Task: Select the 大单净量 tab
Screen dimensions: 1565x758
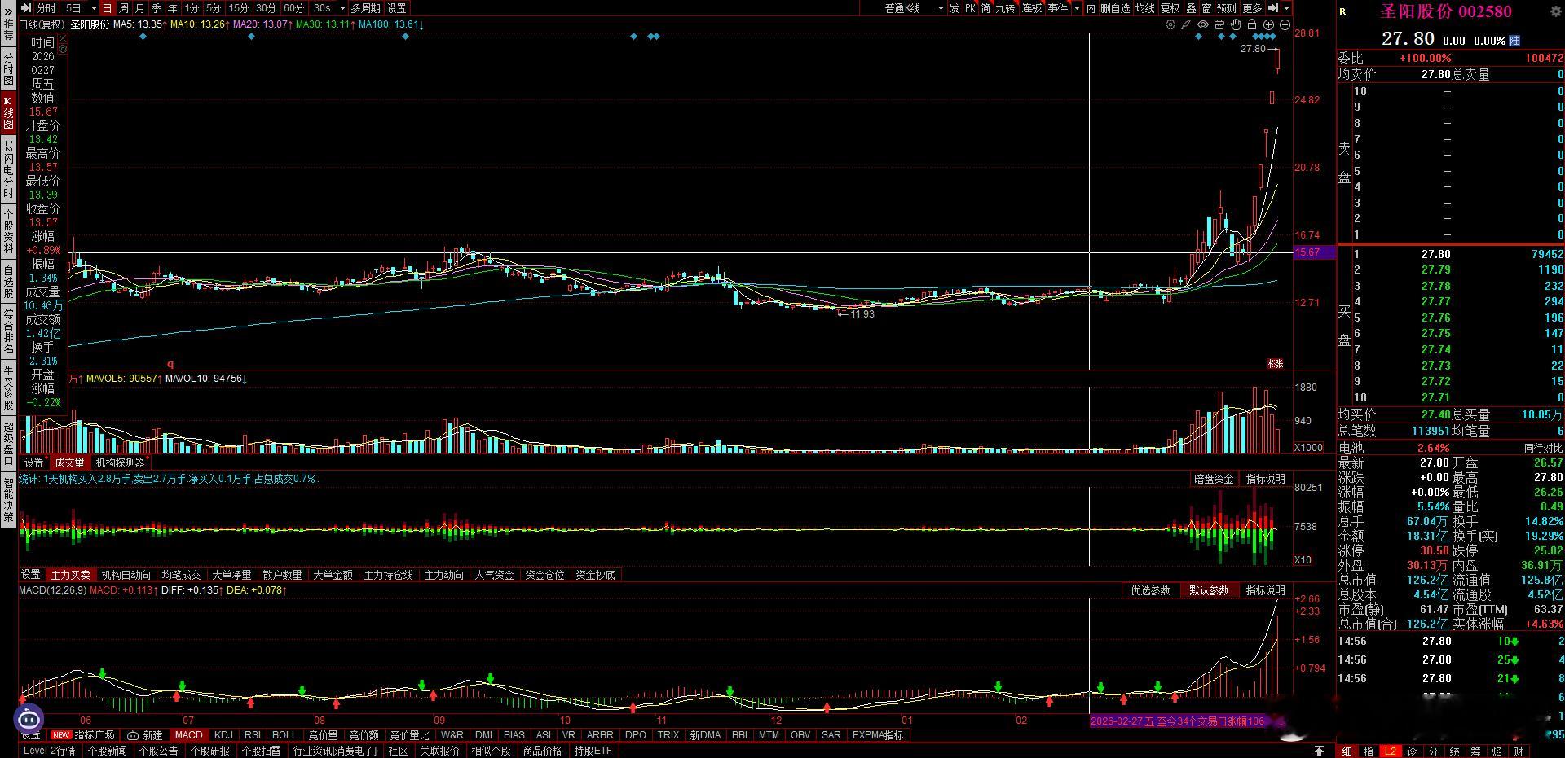Action: pyautogui.click(x=231, y=575)
